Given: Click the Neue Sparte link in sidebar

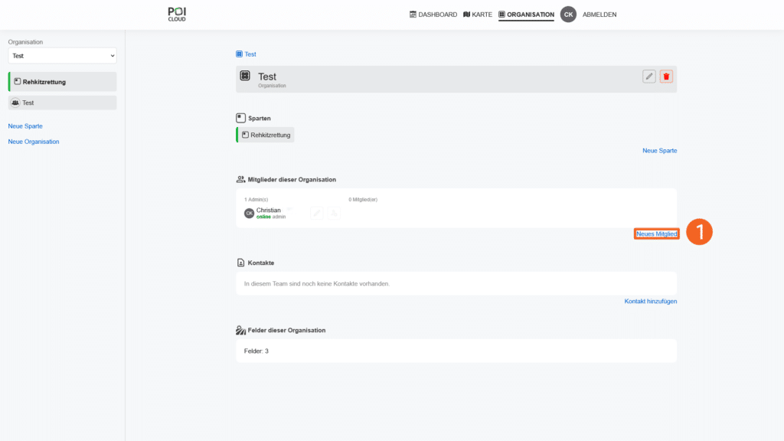Looking at the screenshot, I should point(25,126).
